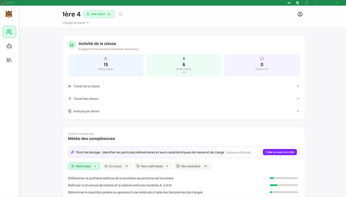
Task: Open the user profile avatar icon
Action: [x=300, y=14]
